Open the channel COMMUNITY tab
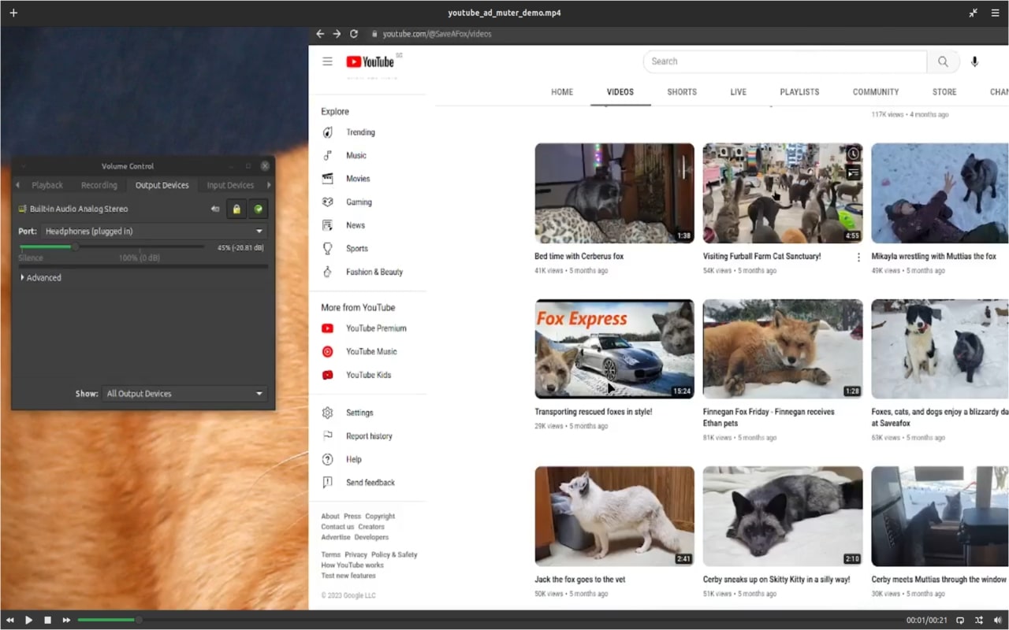1009x630 pixels. coord(876,92)
